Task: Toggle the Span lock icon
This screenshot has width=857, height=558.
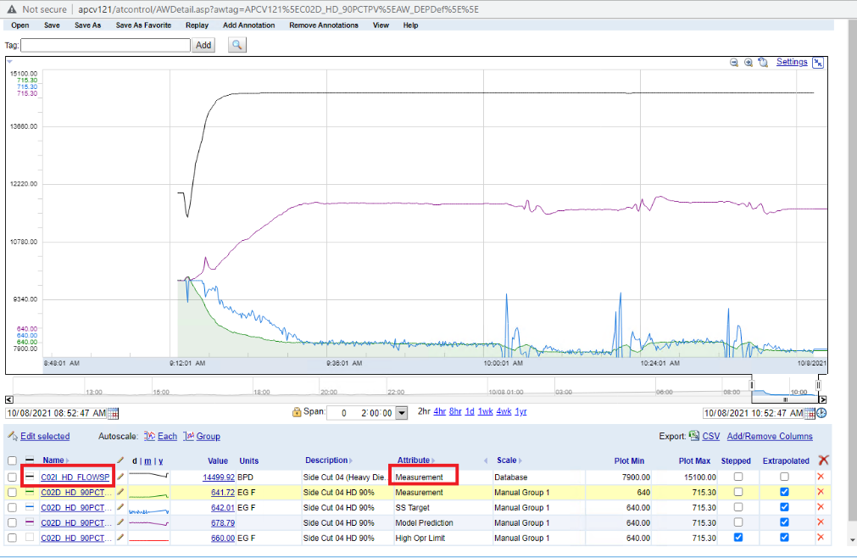Action: coord(297,413)
